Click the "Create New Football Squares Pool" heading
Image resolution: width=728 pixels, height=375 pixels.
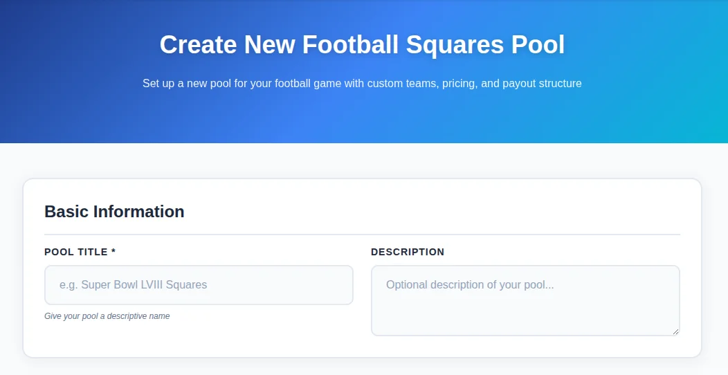click(x=362, y=45)
